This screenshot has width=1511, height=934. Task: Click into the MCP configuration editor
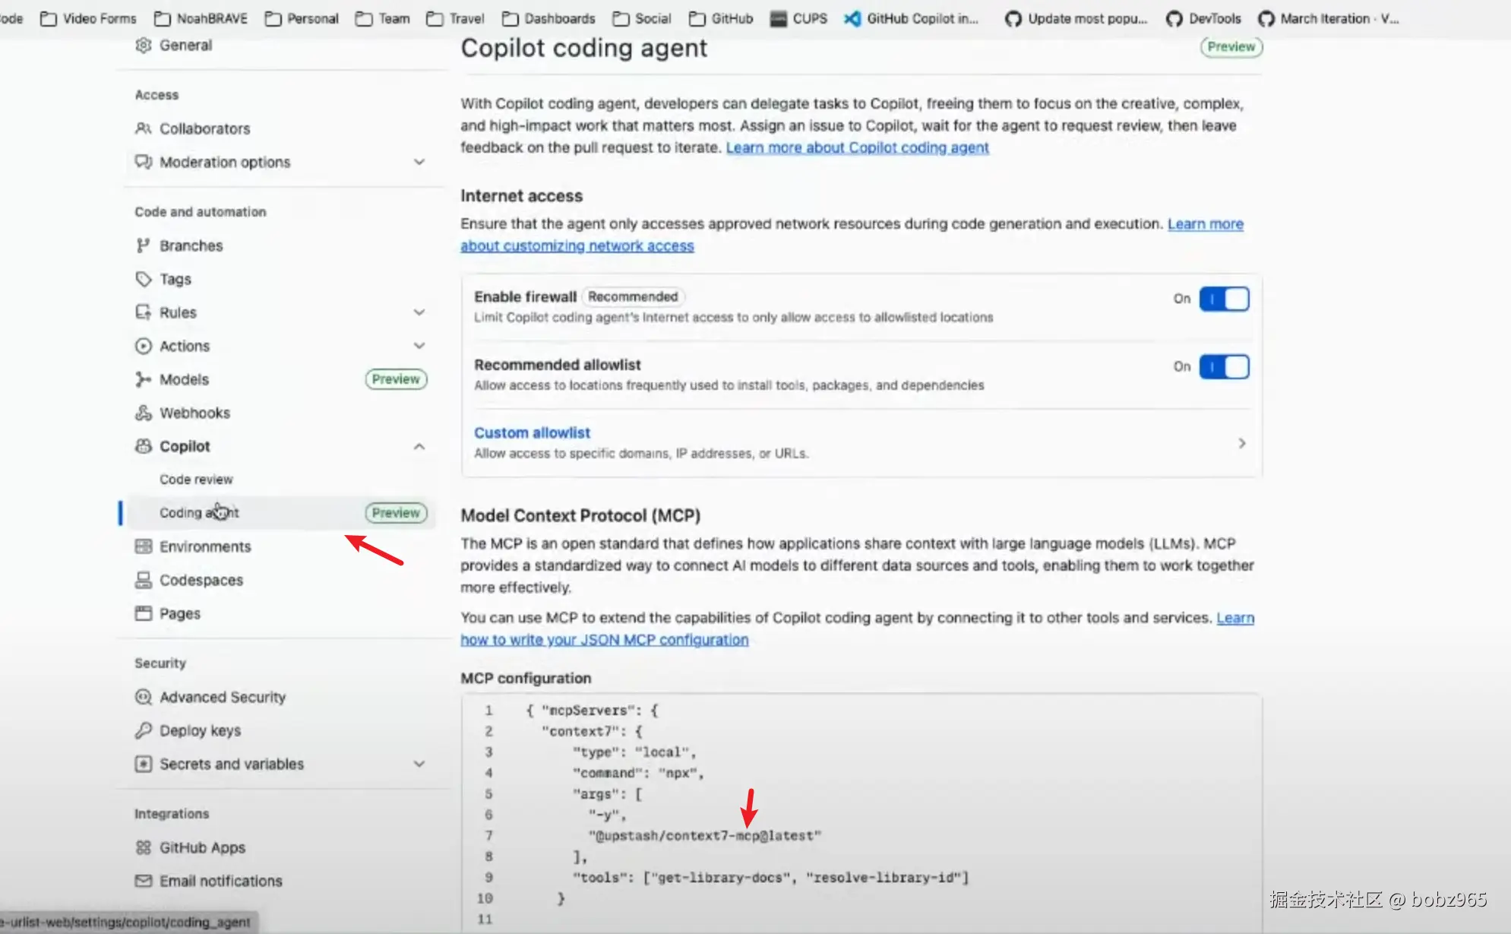pos(861,813)
